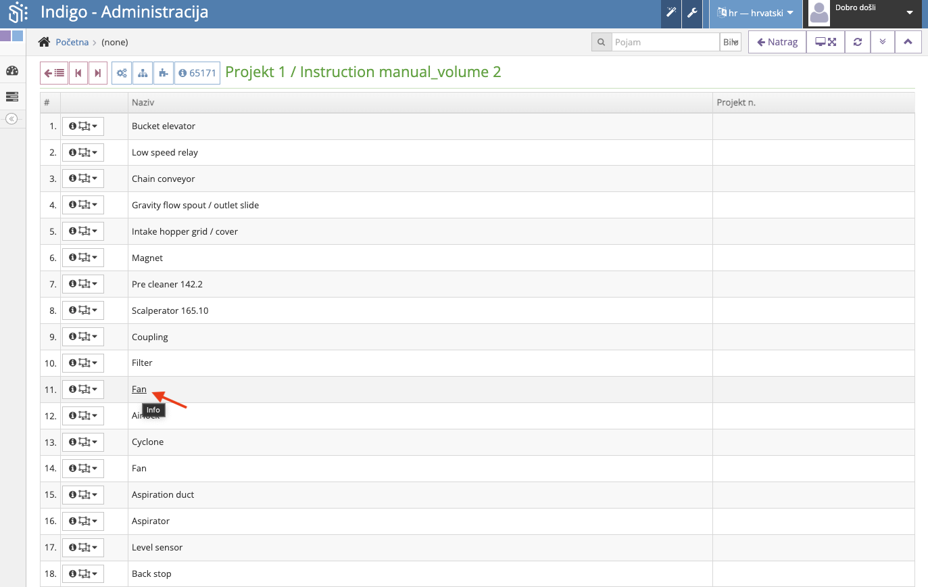Open action dropdown for Aspiration duct row
The height and width of the screenshot is (587, 928).
(83, 494)
